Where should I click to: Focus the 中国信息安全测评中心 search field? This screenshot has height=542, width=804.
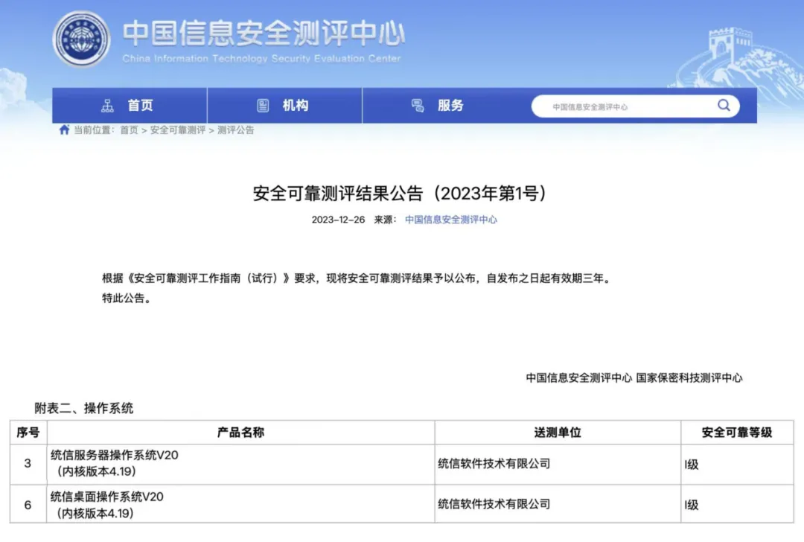click(x=635, y=106)
